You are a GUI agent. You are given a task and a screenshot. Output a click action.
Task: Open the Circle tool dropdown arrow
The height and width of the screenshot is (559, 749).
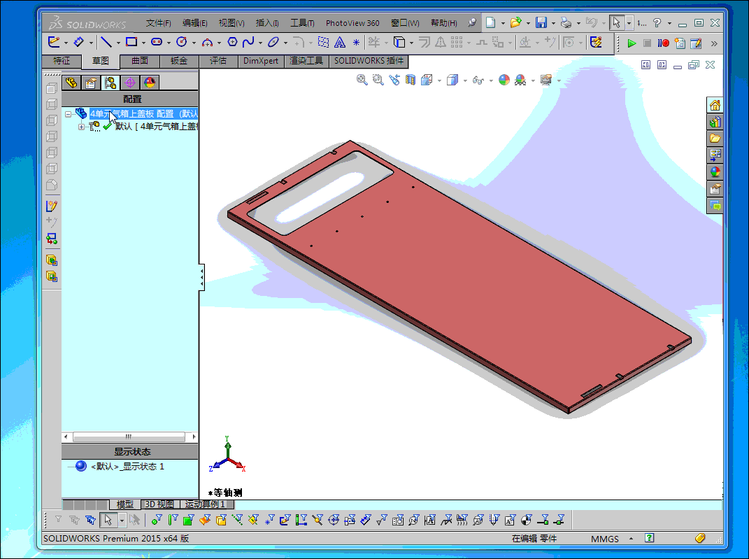click(194, 43)
